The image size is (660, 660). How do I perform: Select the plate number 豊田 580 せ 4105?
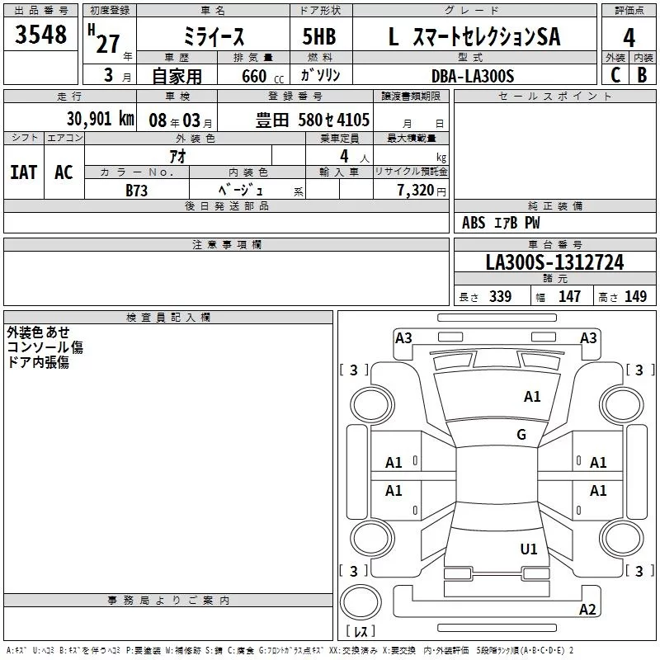click(x=313, y=120)
